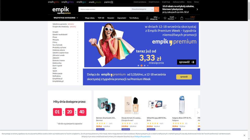Image resolution: width=250 pixels, height=140 pixels.
Task: Click the orange search magnifier button
Action: [x=157, y=9]
